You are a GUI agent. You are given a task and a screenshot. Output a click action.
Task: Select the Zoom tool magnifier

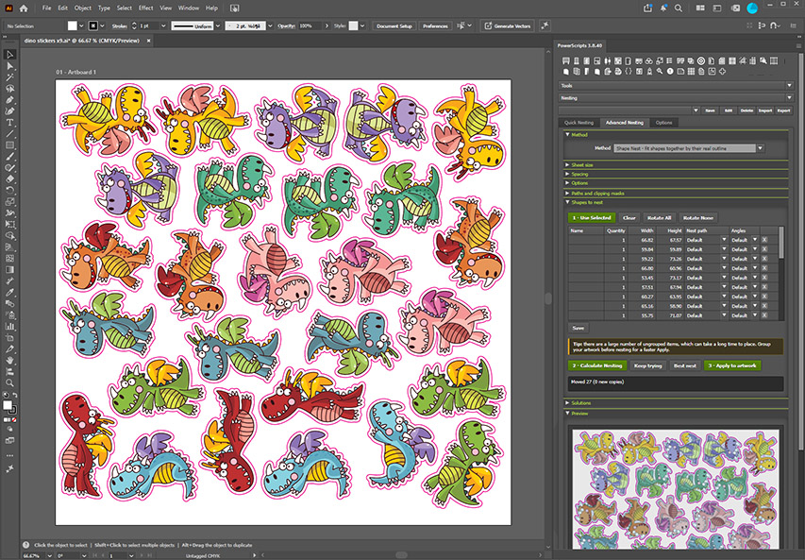(x=9, y=382)
